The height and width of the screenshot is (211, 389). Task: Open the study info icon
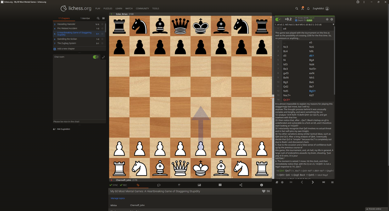262,185
